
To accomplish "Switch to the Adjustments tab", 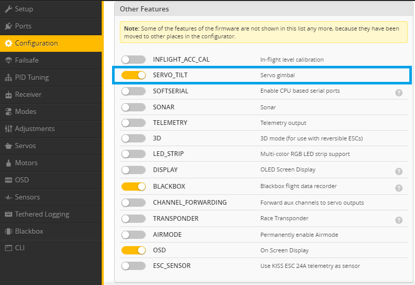I will coord(34,129).
